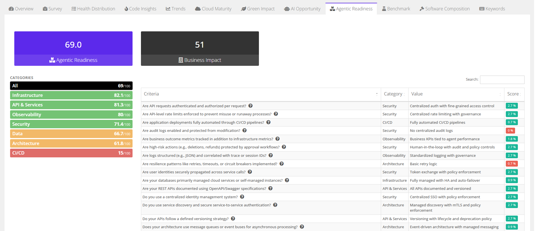The width and height of the screenshot is (538, 231).
Task: Open the Keywords tab
Action: pos(492,9)
